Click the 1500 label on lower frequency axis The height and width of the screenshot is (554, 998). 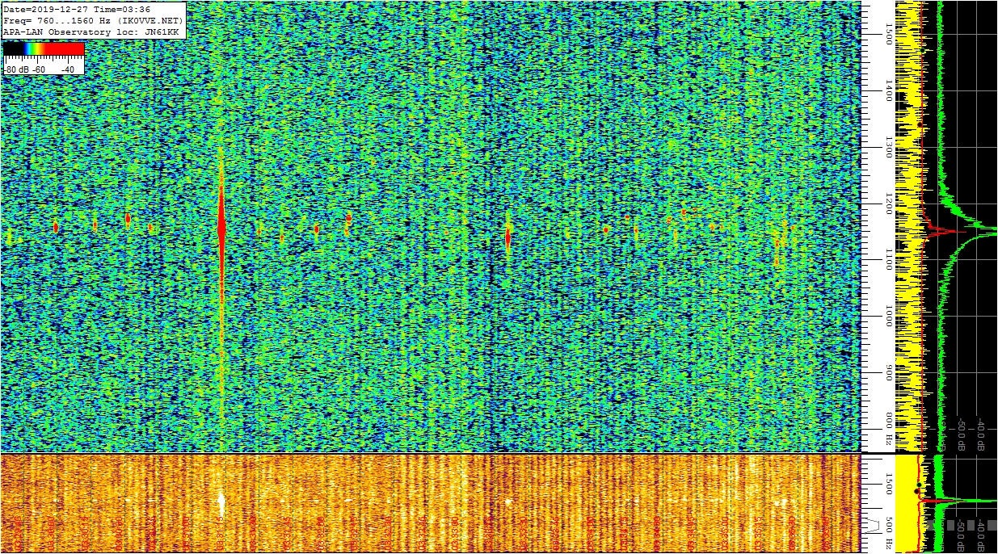[890, 484]
